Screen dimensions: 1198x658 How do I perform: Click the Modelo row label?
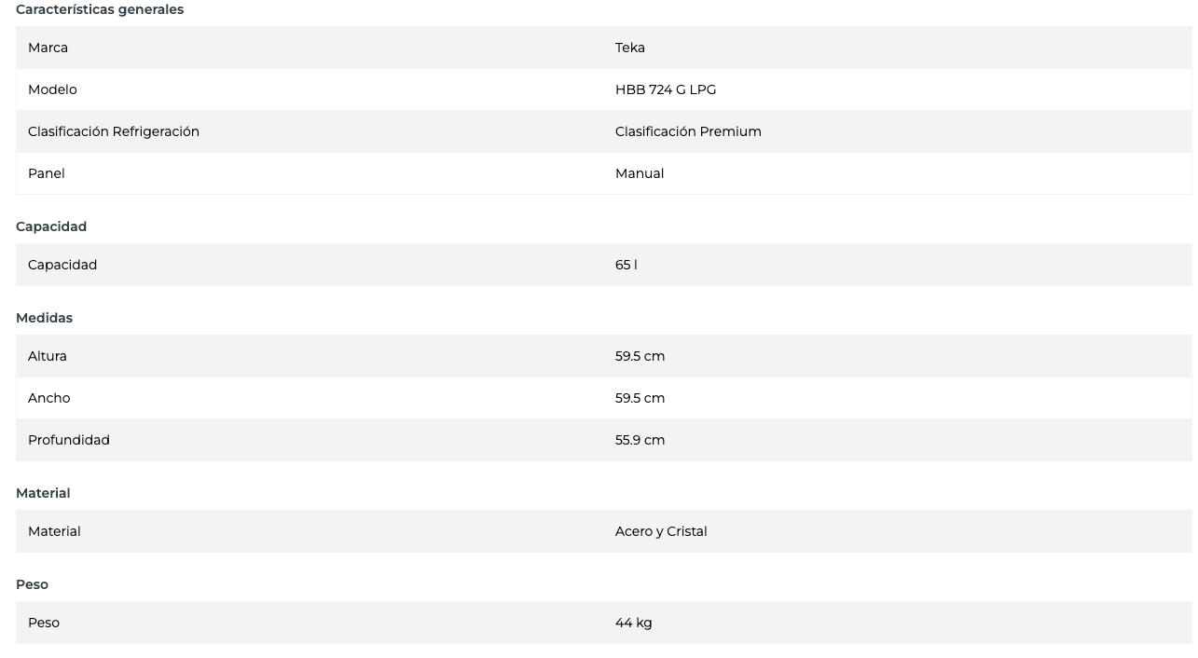pyautogui.click(x=52, y=89)
